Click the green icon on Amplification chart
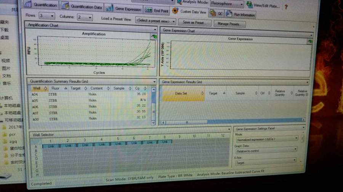The image size is (343, 192). 154,36
